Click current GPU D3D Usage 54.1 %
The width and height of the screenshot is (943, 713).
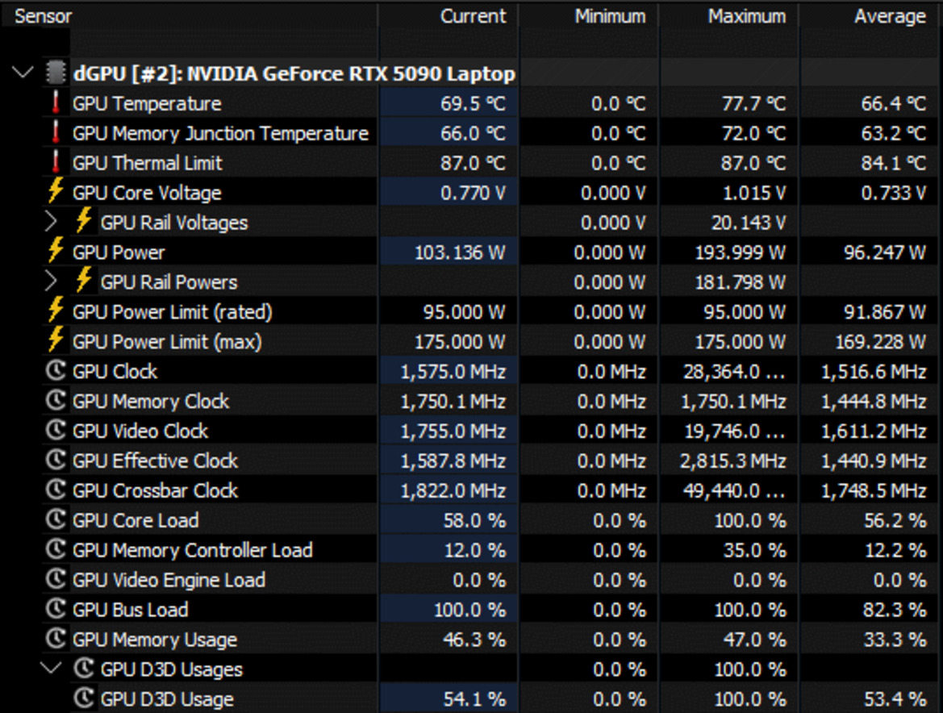(474, 699)
